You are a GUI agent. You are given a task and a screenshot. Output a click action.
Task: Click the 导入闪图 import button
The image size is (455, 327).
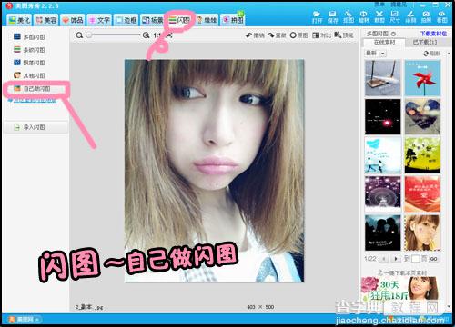click(x=35, y=127)
